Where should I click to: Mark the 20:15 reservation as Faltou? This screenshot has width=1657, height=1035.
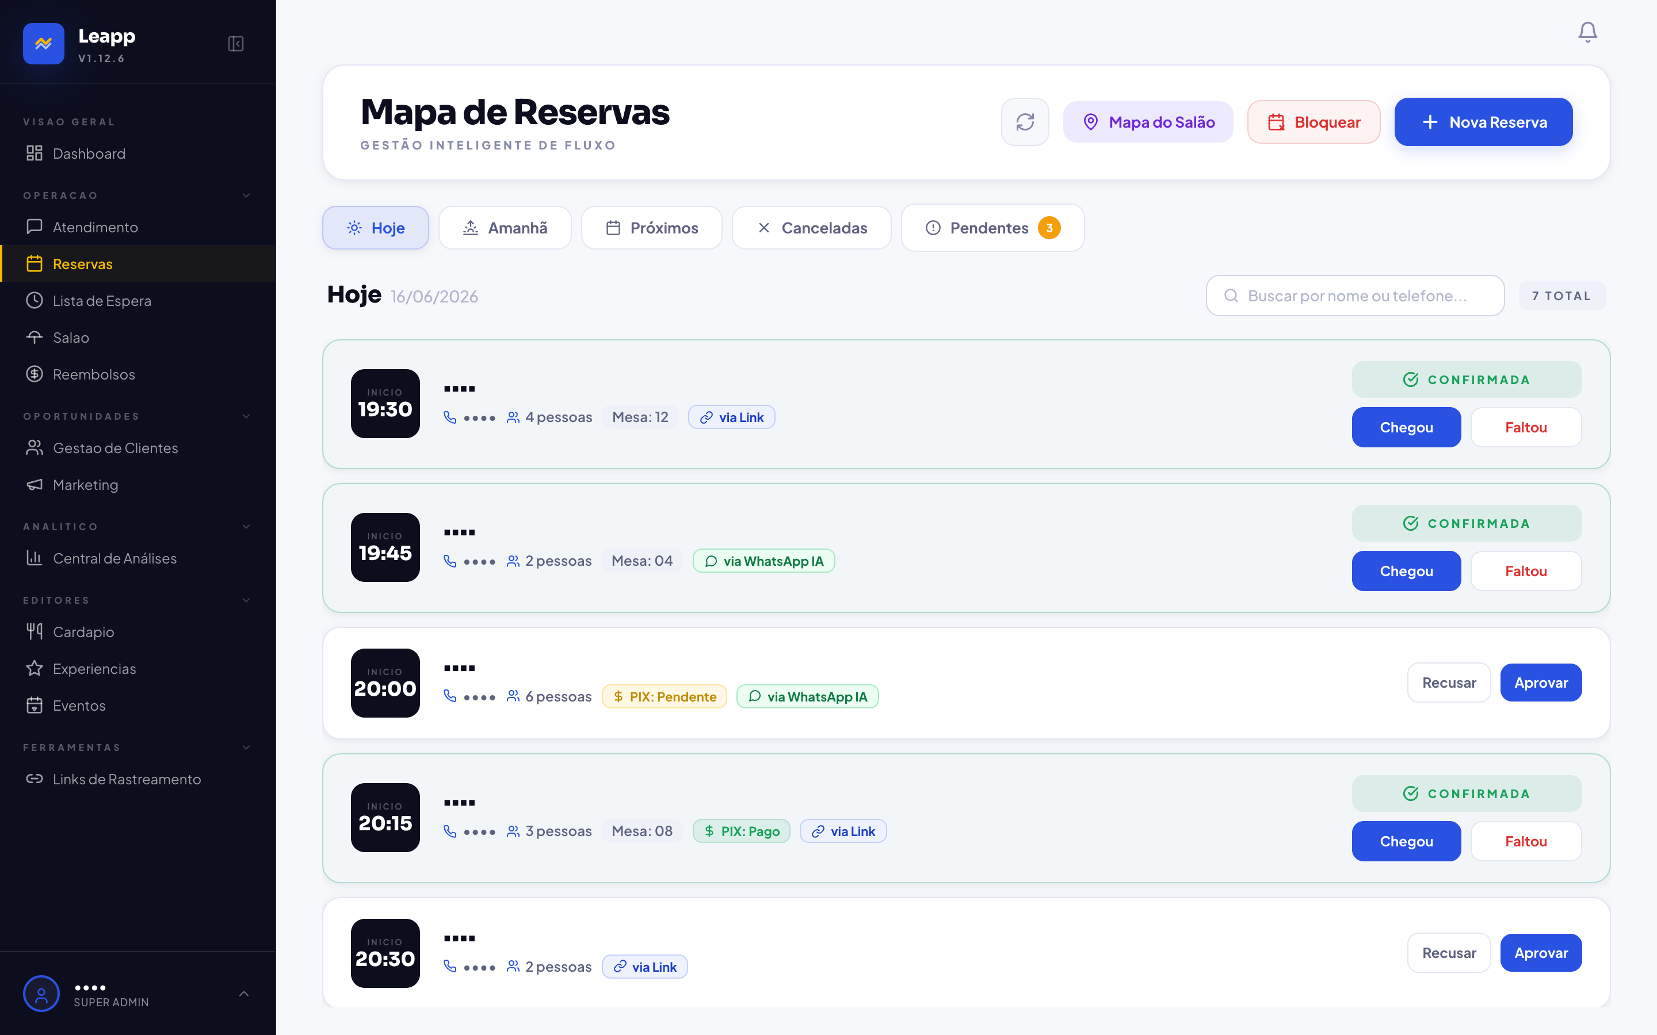point(1526,841)
